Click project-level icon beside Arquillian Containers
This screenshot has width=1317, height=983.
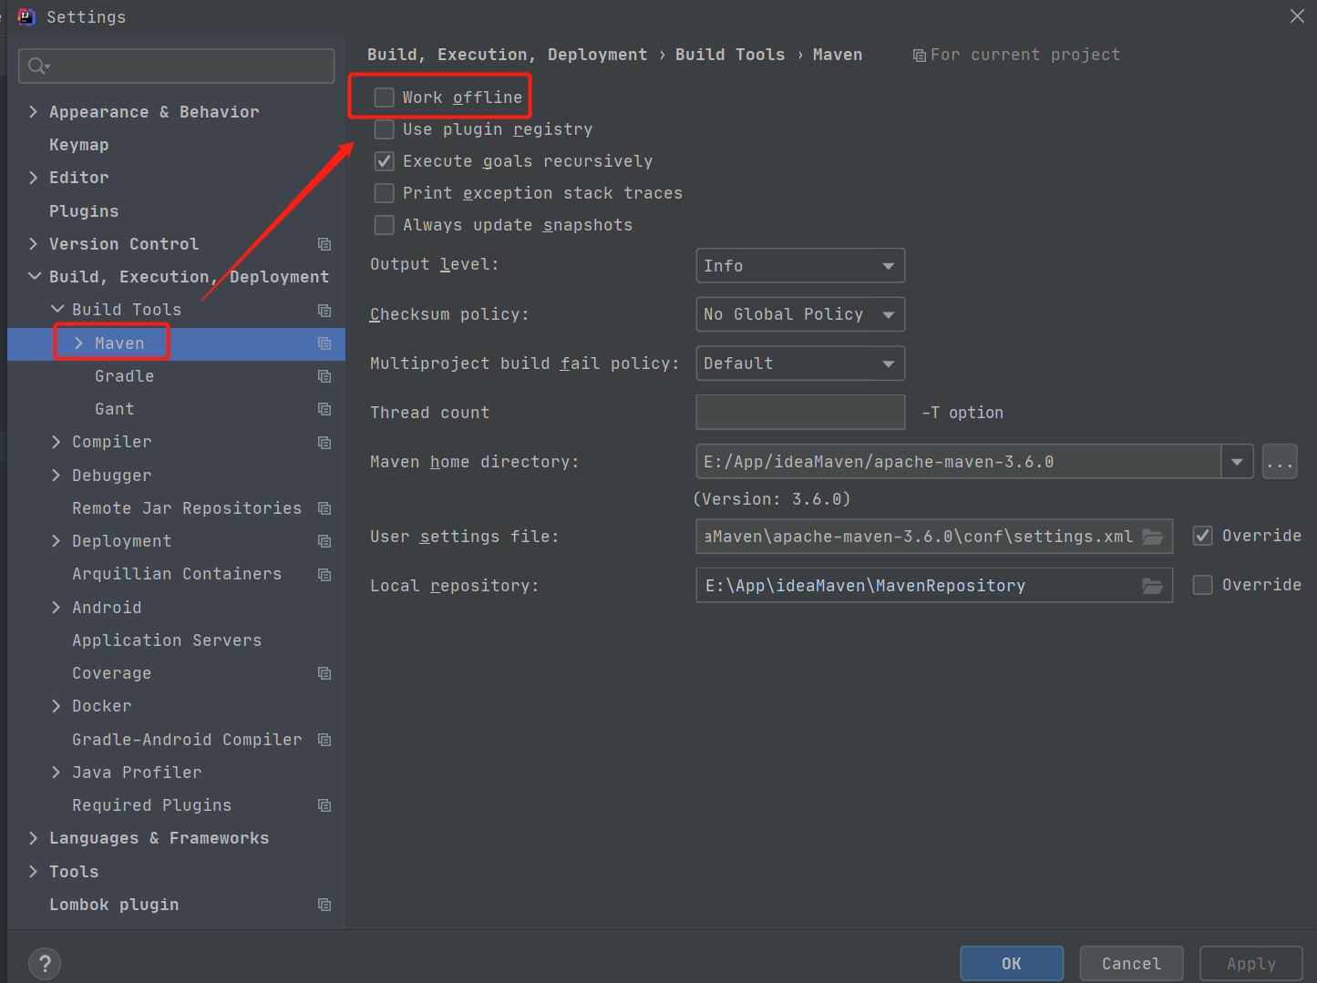tap(324, 575)
